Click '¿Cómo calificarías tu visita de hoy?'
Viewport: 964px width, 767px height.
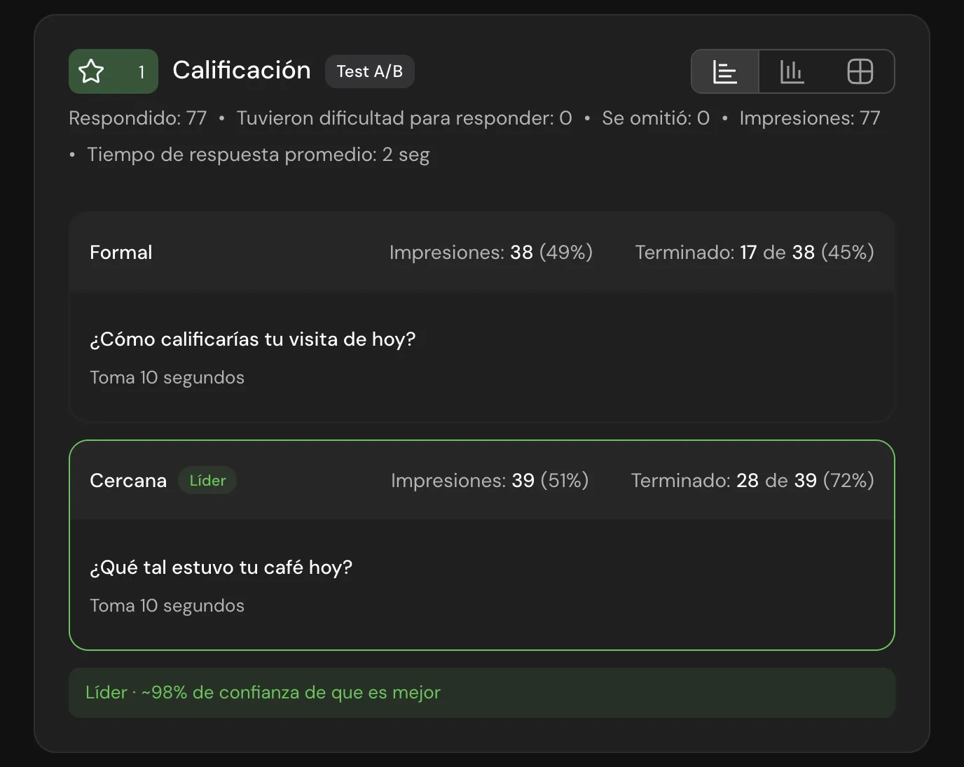click(253, 339)
